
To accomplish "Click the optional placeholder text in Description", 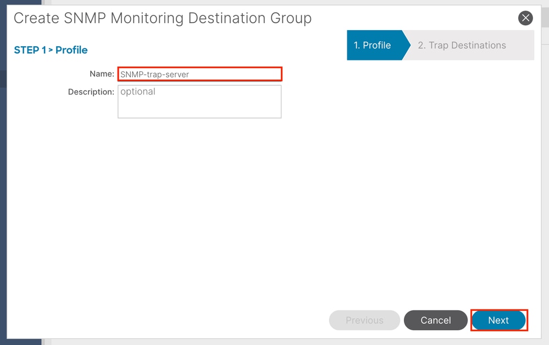I will tap(137, 92).
